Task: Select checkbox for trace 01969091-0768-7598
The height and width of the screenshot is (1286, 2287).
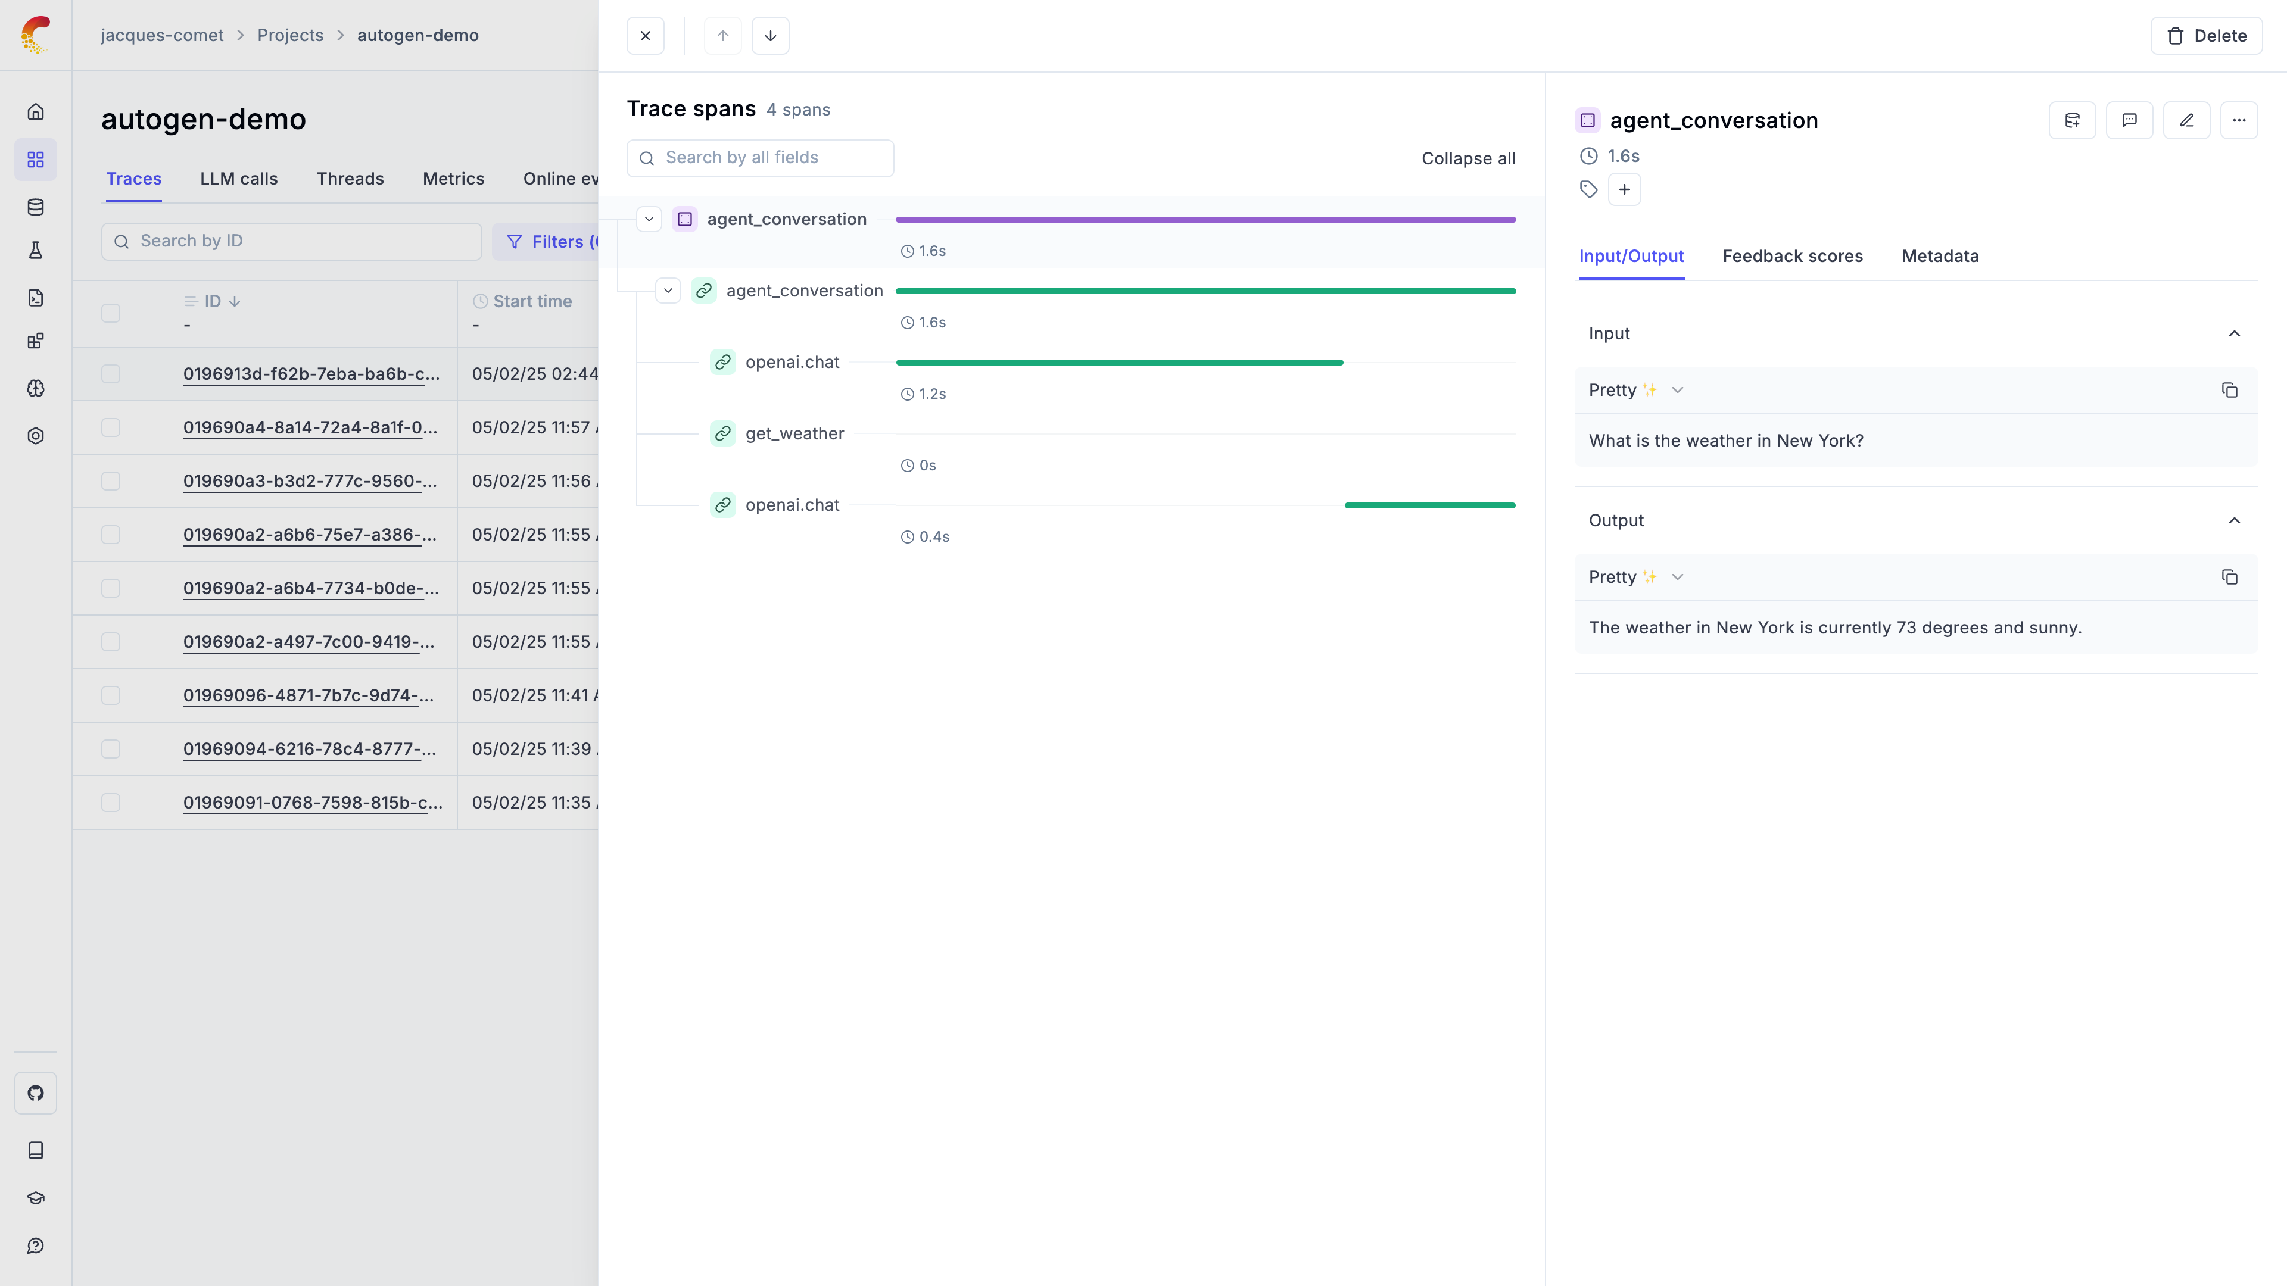Action: [x=111, y=803]
